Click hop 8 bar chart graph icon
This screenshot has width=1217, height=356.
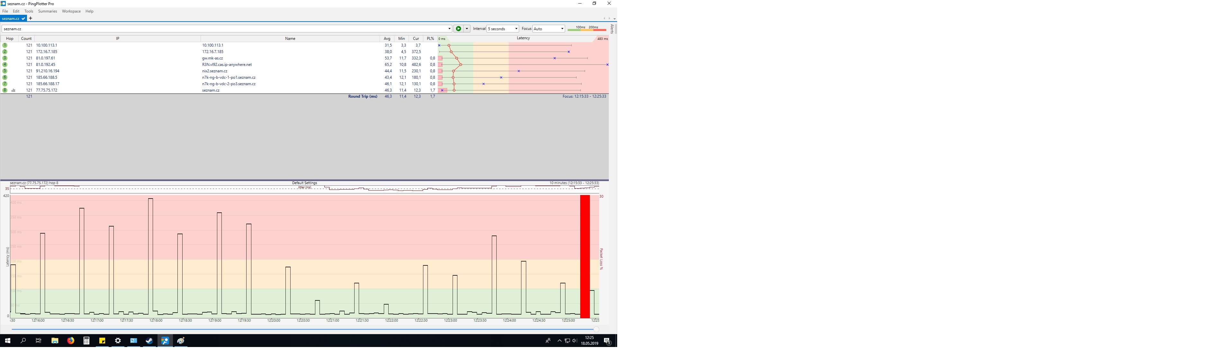point(13,90)
